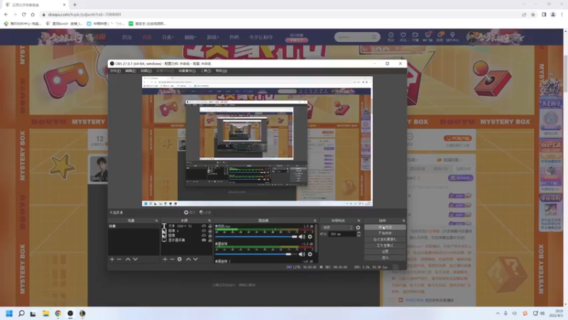Undock the Controls panel via header icon
568x320 pixels.
click(x=403, y=220)
